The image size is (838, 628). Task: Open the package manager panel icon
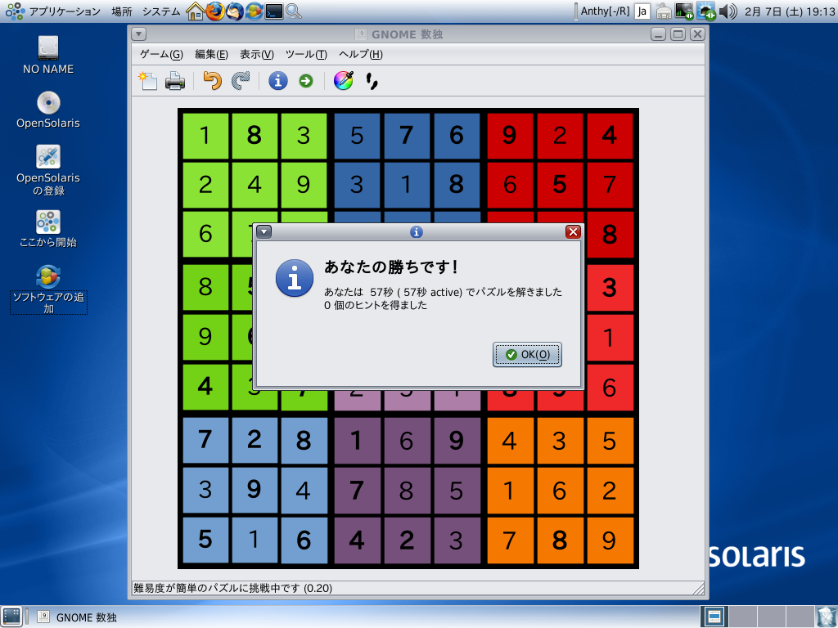pyautogui.click(x=255, y=11)
